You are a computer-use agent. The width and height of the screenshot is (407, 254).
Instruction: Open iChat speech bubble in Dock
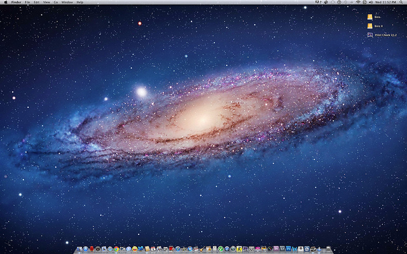tap(128, 249)
